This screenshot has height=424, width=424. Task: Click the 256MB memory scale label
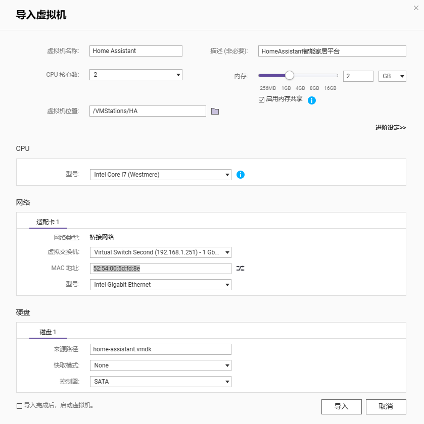[x=268, y=88]
